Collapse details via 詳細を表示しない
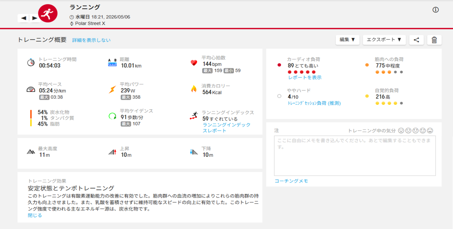Screen dimensions: 453x229 pos(91,40)
